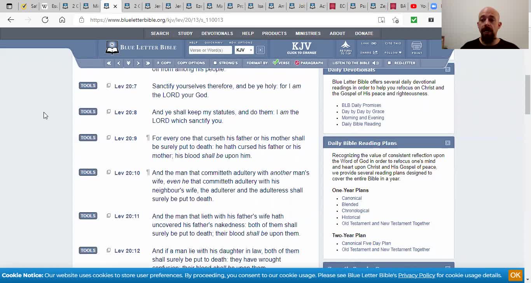
Task: Click the Link chain button
Action: [x=369, y=44]
